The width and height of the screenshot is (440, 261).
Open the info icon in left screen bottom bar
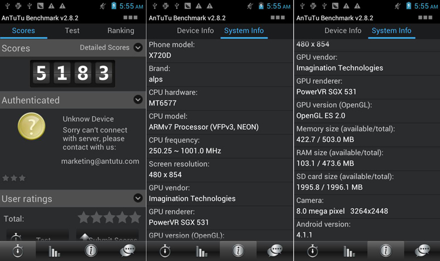point(91,250)
